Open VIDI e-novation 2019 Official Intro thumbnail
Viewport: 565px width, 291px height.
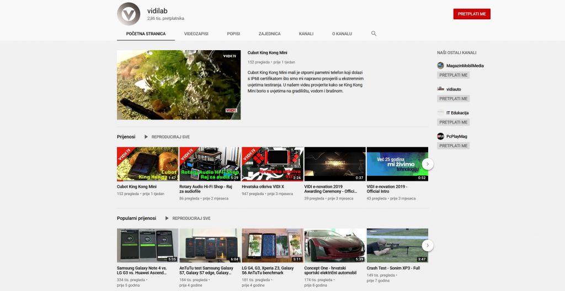pos(397,164)
